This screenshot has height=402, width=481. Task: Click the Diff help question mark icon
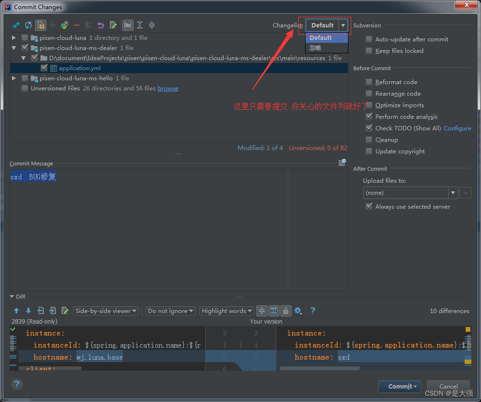pos(313,311)
